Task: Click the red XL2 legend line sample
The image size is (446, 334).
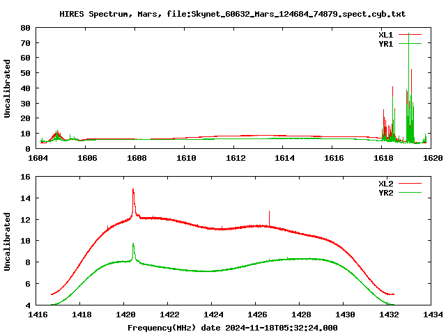Action: 410,184
